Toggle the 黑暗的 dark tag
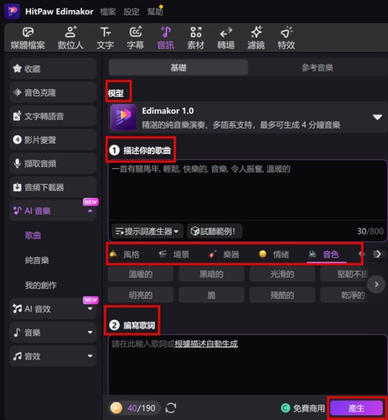The image size is (388, 420). (x=211, y=274)
